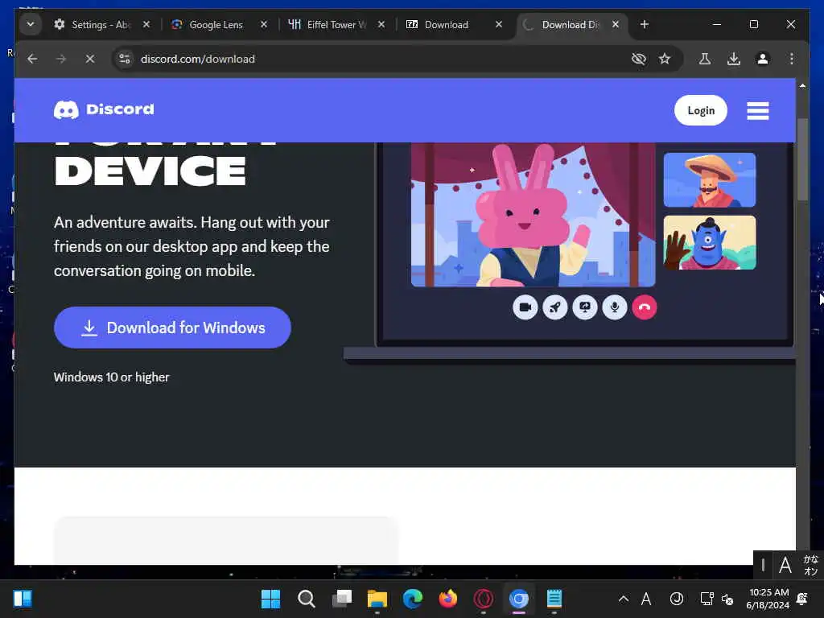Toggle IME input mode A in tray
Image resolution: width=824 pixels, height=618 pixels.
pos(646,599)
